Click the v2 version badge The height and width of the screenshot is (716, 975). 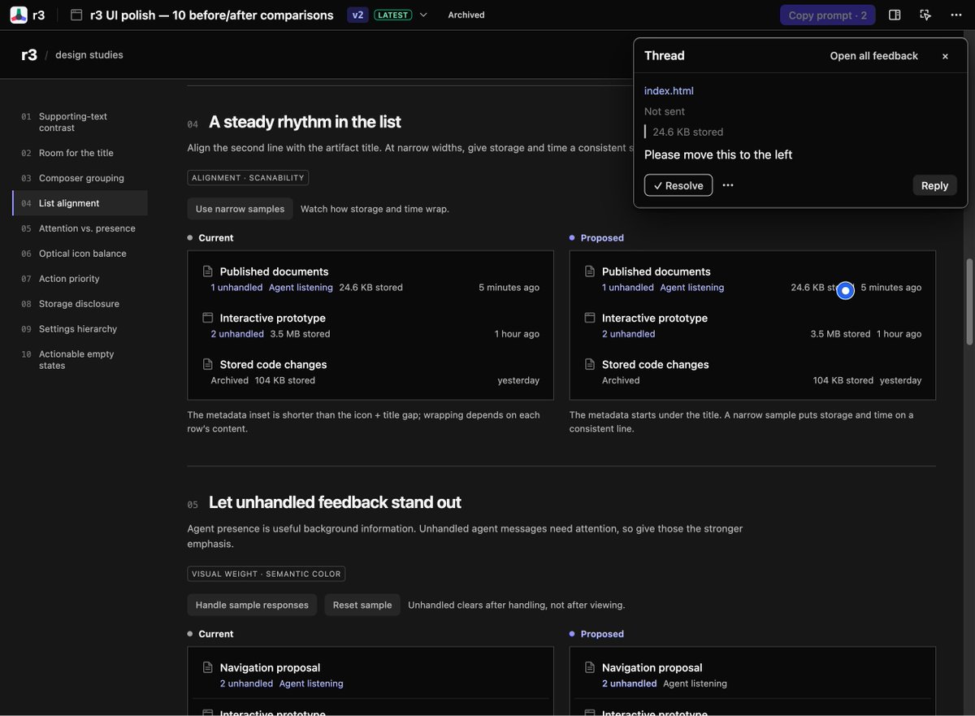pyautogui.click(x=357, y=15)
